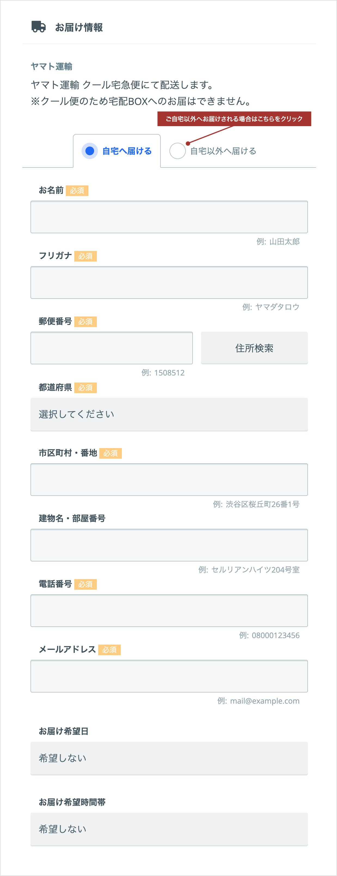This screenshot has width=337, height=876.
Task: Click the 必須 badge next to お名前
Action: point(77,191)
